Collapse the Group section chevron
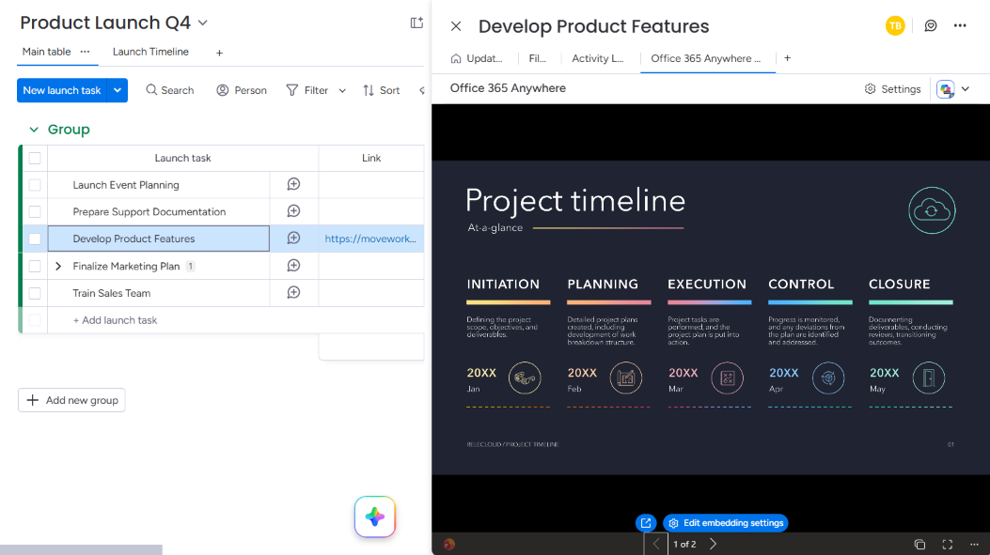The height and width of the screenshot is (555, 990). click(x=34, y=130)
